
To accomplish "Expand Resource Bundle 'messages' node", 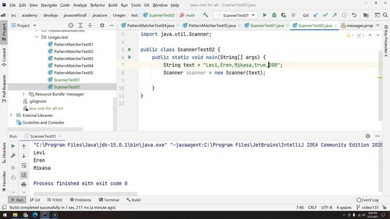I will 24,94.
